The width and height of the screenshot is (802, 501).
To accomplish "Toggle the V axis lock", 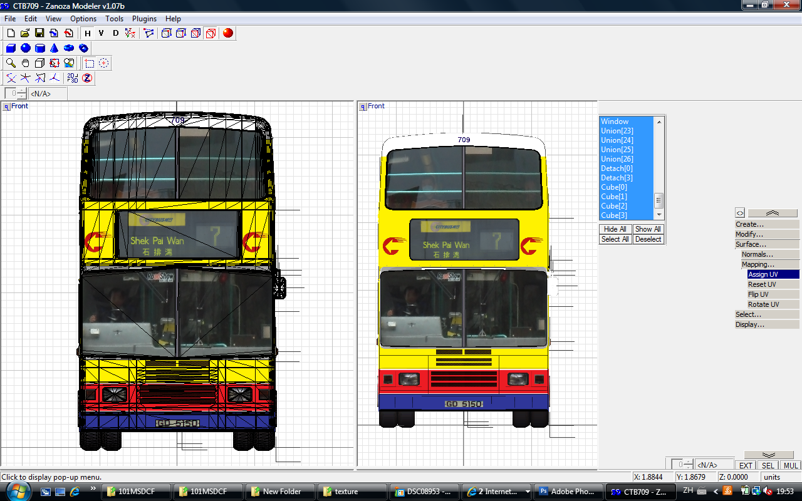I will [x=102, y=33].
